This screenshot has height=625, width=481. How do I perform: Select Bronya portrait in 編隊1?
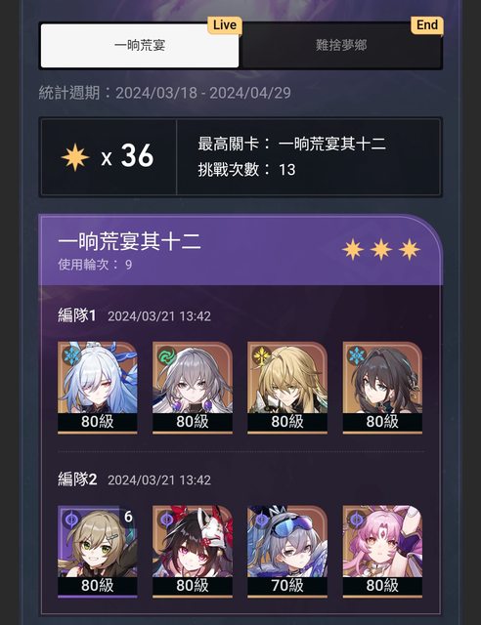(193, 388)
